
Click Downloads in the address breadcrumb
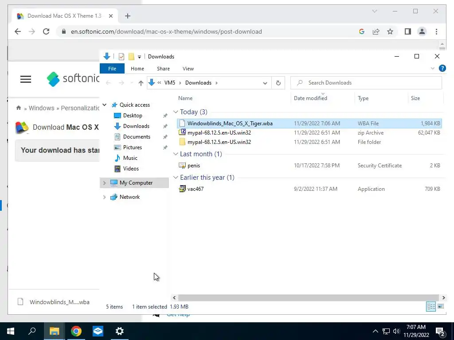click(198, 83)
